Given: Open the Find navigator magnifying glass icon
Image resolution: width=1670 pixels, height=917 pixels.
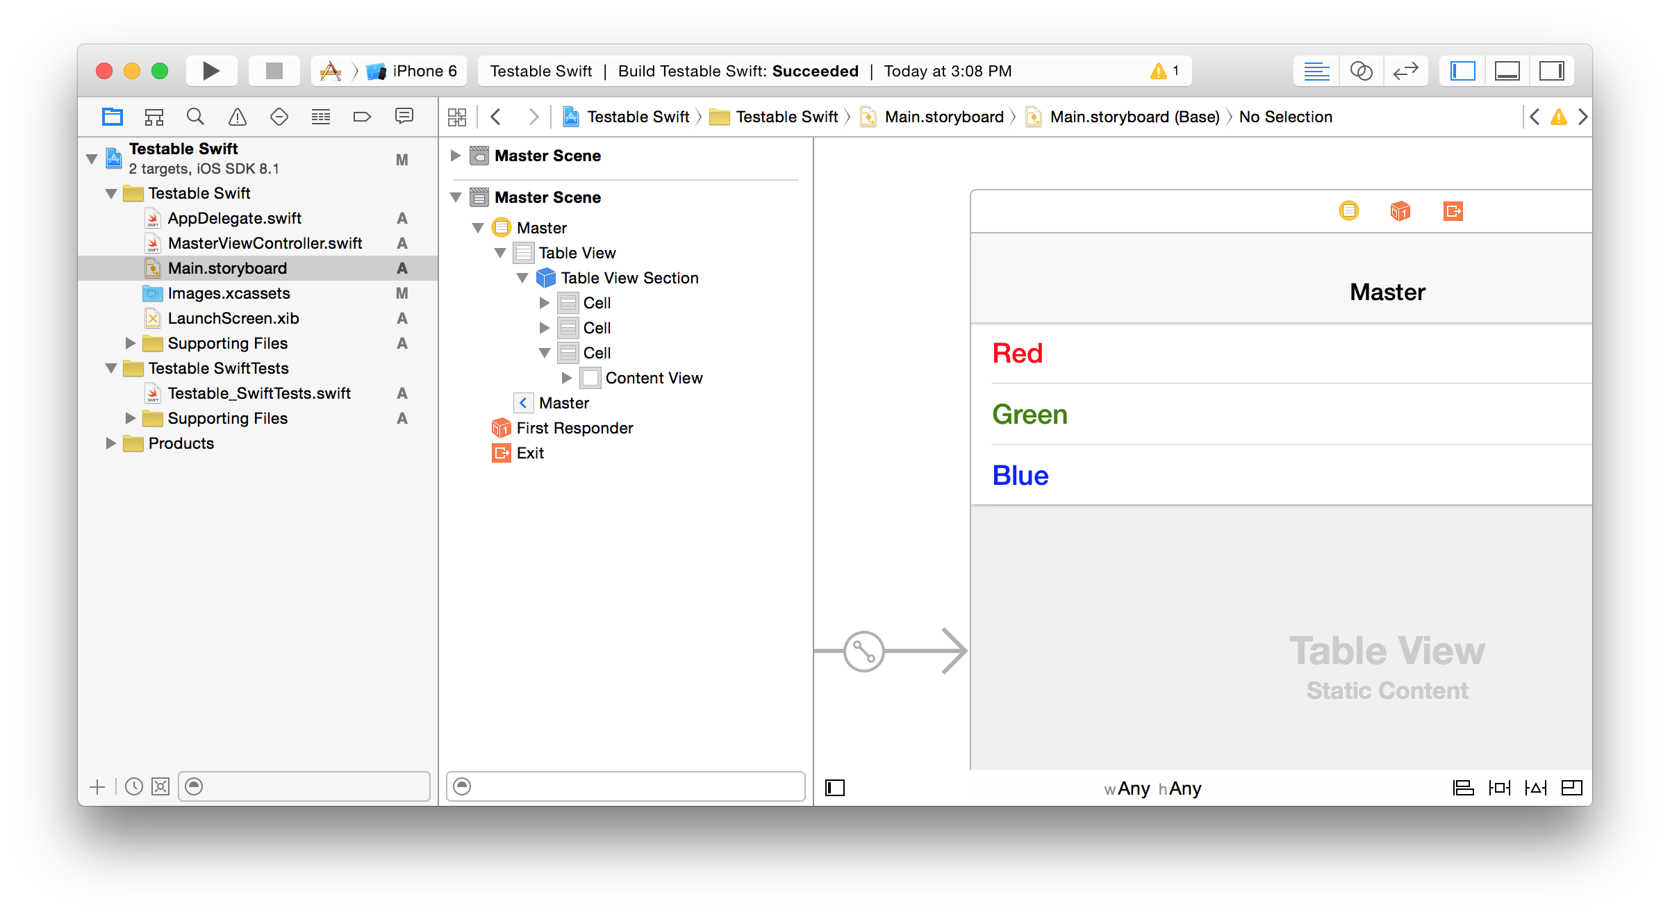Looking at the screenshot, I should tap(195, 116).
